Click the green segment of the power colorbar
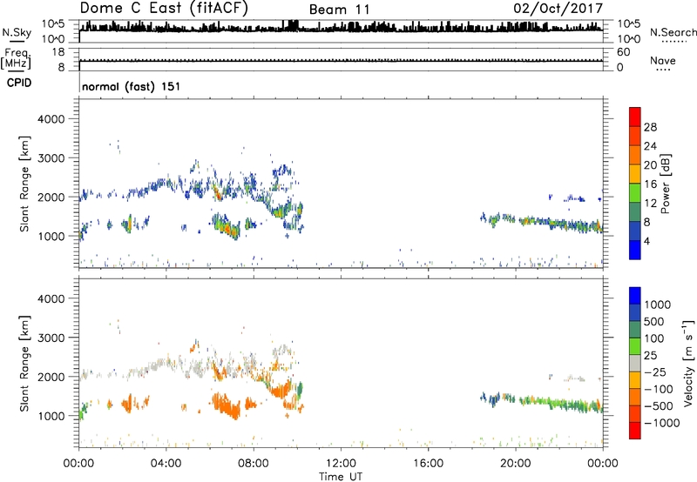Image resolution: width=697 pixels, height=482 pixels. click(635, 193)
